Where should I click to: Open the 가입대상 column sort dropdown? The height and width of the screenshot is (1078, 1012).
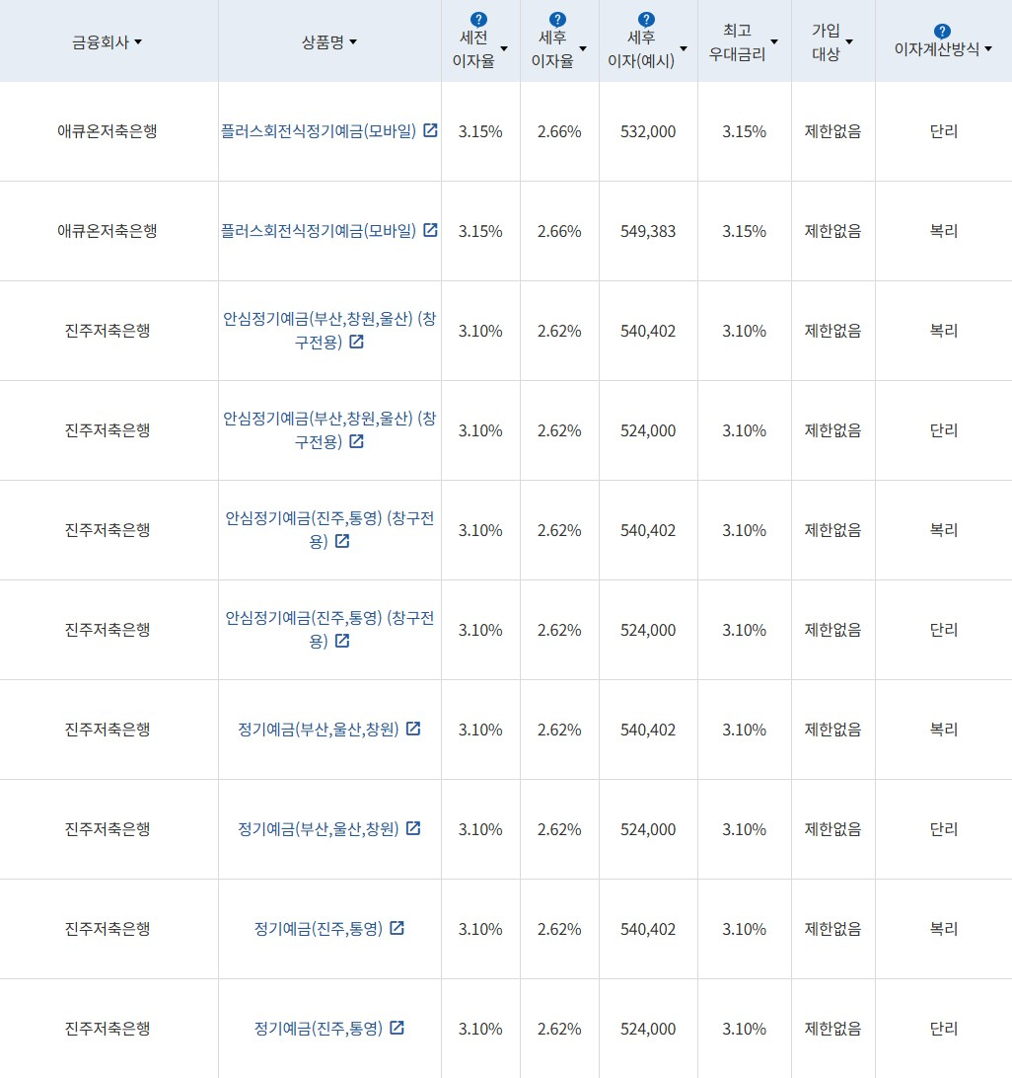click(x=850, y=41)
